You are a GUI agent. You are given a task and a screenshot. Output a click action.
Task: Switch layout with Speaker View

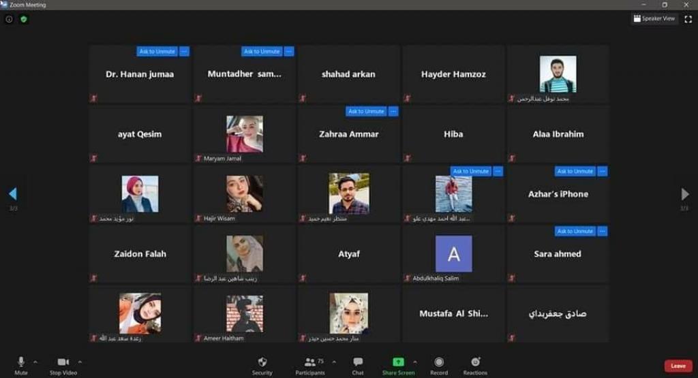pyautogui.click(x=654, y=18)
